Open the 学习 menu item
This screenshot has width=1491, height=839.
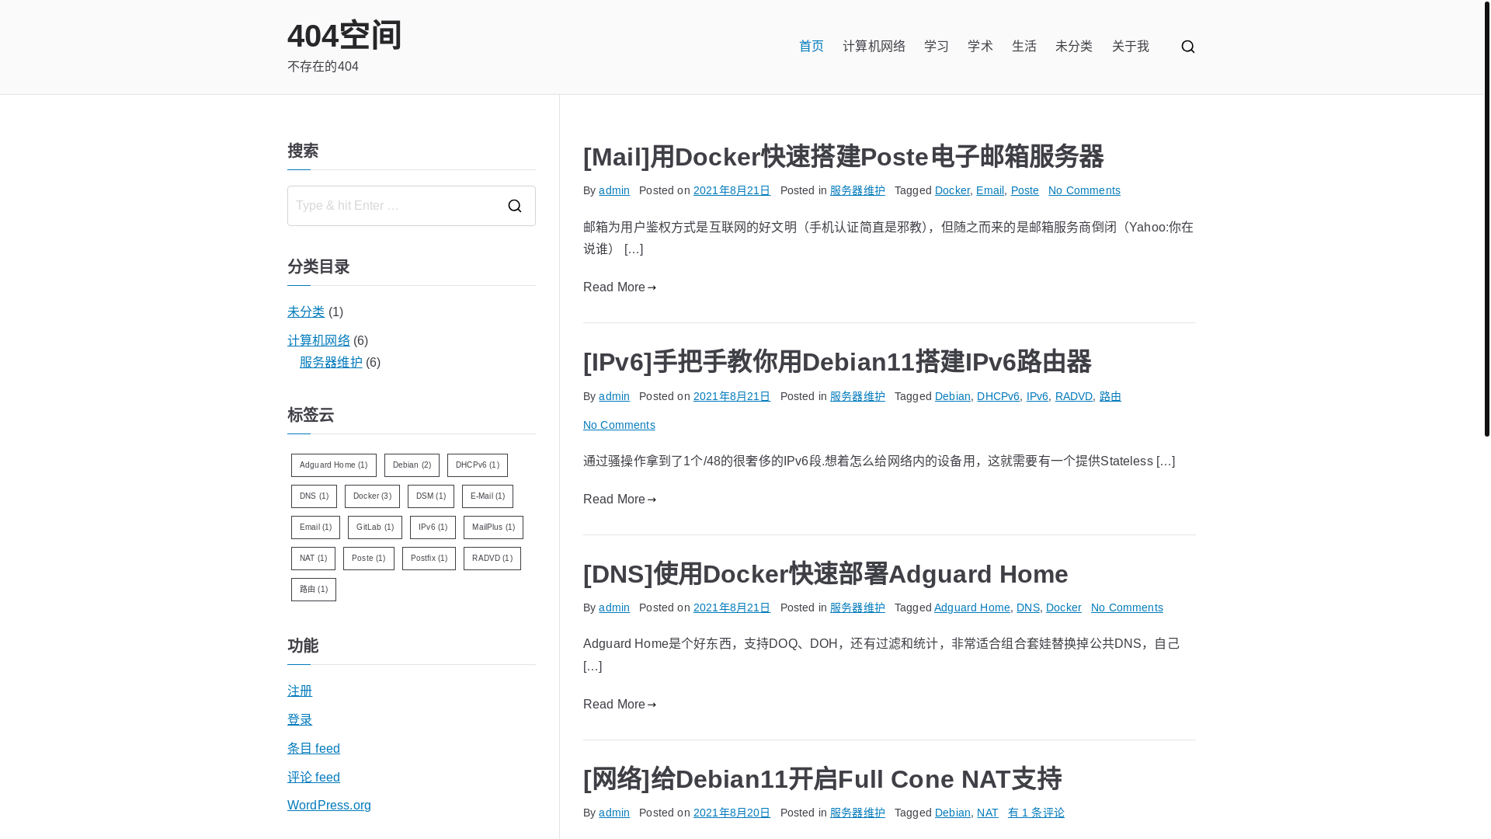tap(936, 47)
